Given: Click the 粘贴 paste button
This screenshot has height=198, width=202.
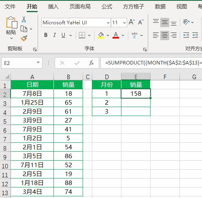Looking at the screenshot, I should coord(11,28).
